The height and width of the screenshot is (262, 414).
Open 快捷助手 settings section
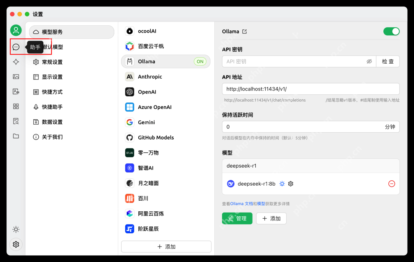[72, 107]
